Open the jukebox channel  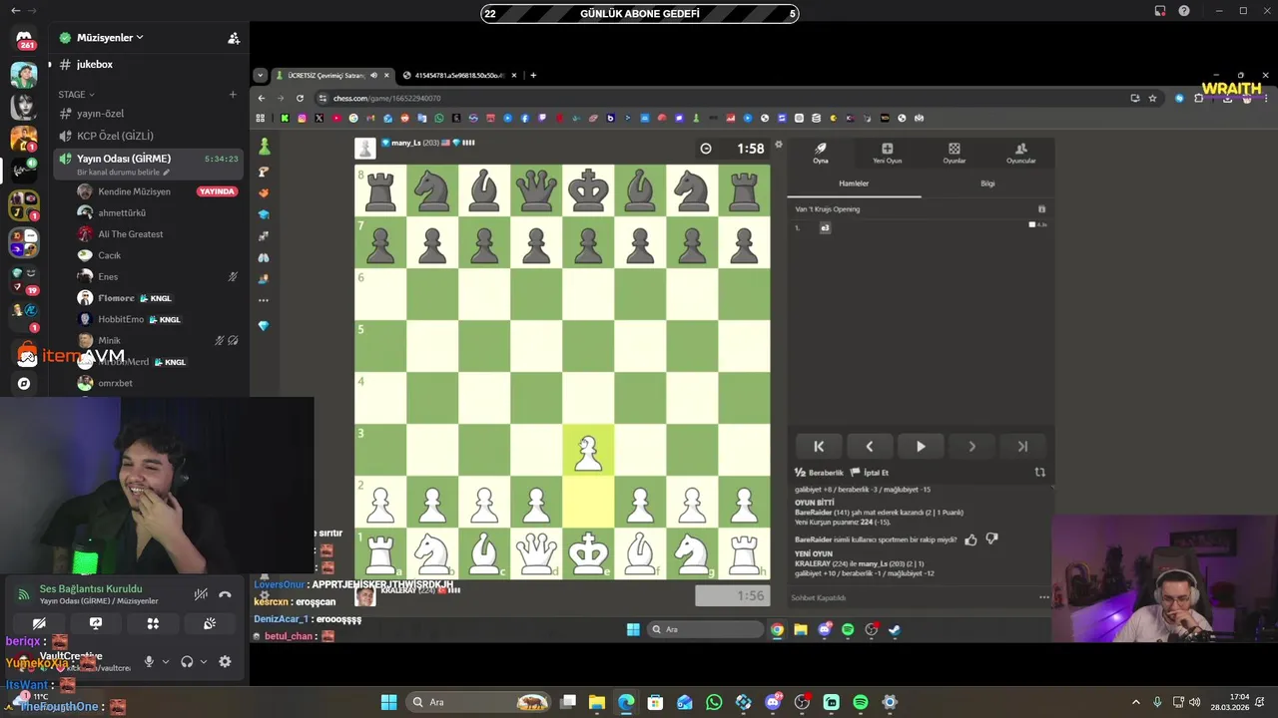coord(95,64)
